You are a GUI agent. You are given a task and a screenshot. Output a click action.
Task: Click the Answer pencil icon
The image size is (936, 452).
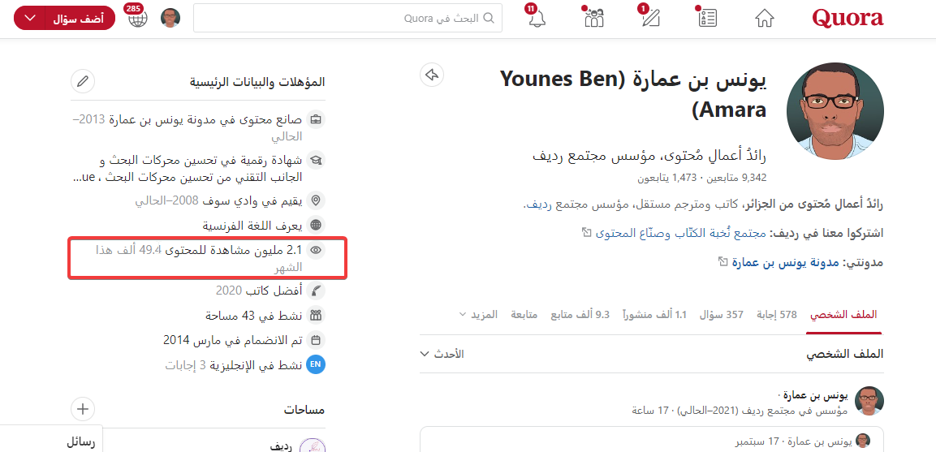point(650,19)
